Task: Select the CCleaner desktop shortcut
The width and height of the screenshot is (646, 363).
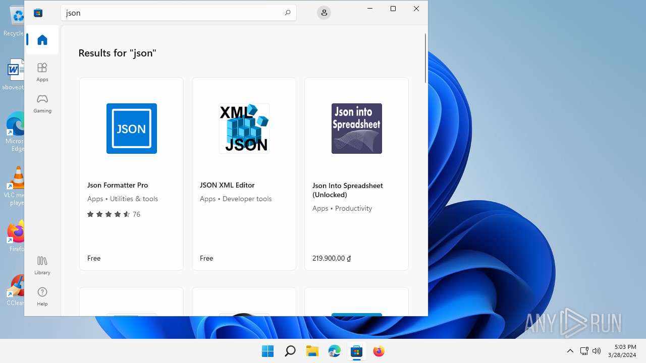Action: (16, 290)
